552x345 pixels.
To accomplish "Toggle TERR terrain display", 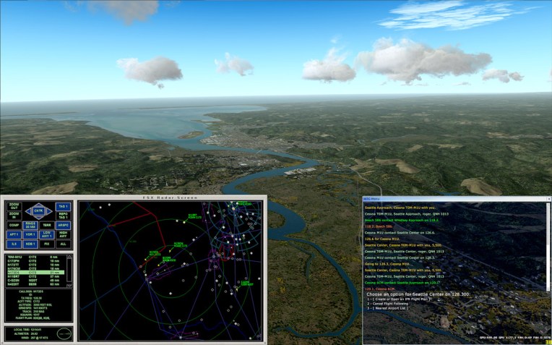I will [x=47, y=225].
